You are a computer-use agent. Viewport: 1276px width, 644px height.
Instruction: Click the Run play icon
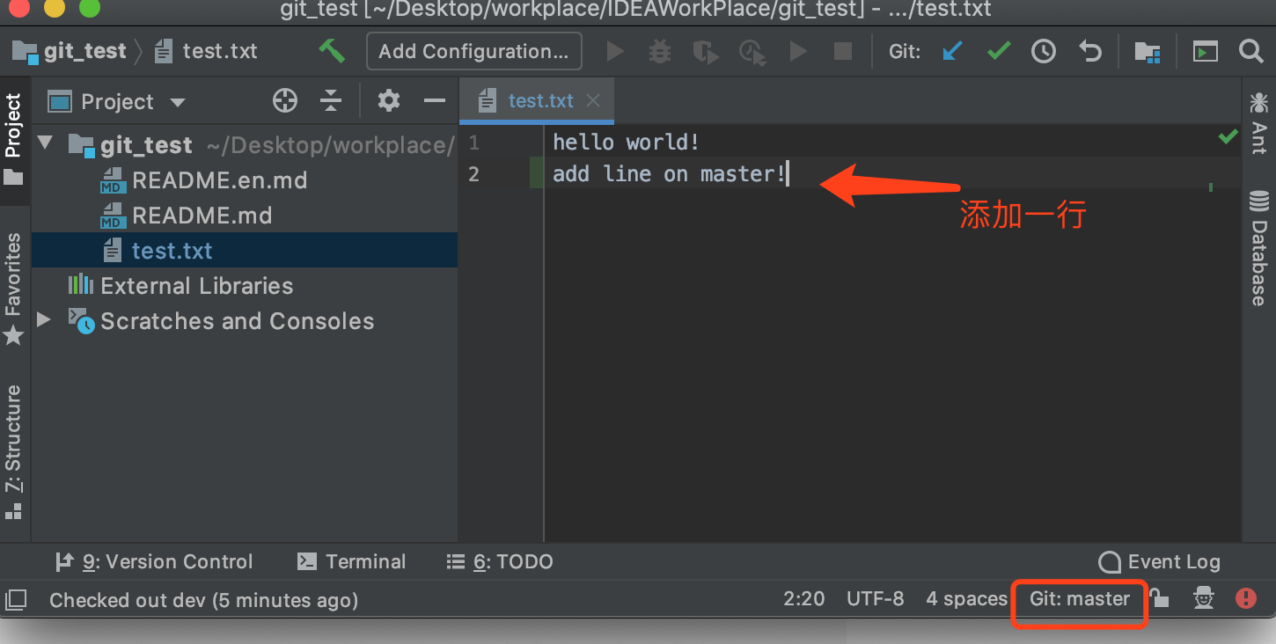tap(616, 51)
